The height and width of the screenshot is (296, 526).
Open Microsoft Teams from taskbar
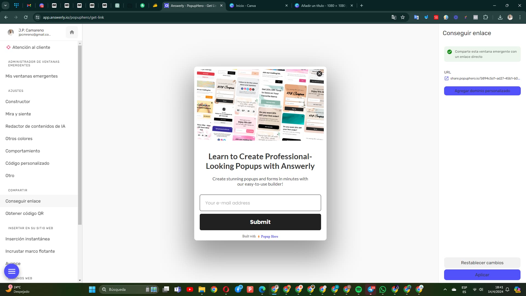coord(178,289)
